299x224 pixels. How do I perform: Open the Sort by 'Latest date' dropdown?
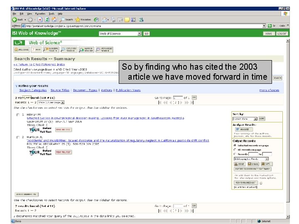(245, 119)
